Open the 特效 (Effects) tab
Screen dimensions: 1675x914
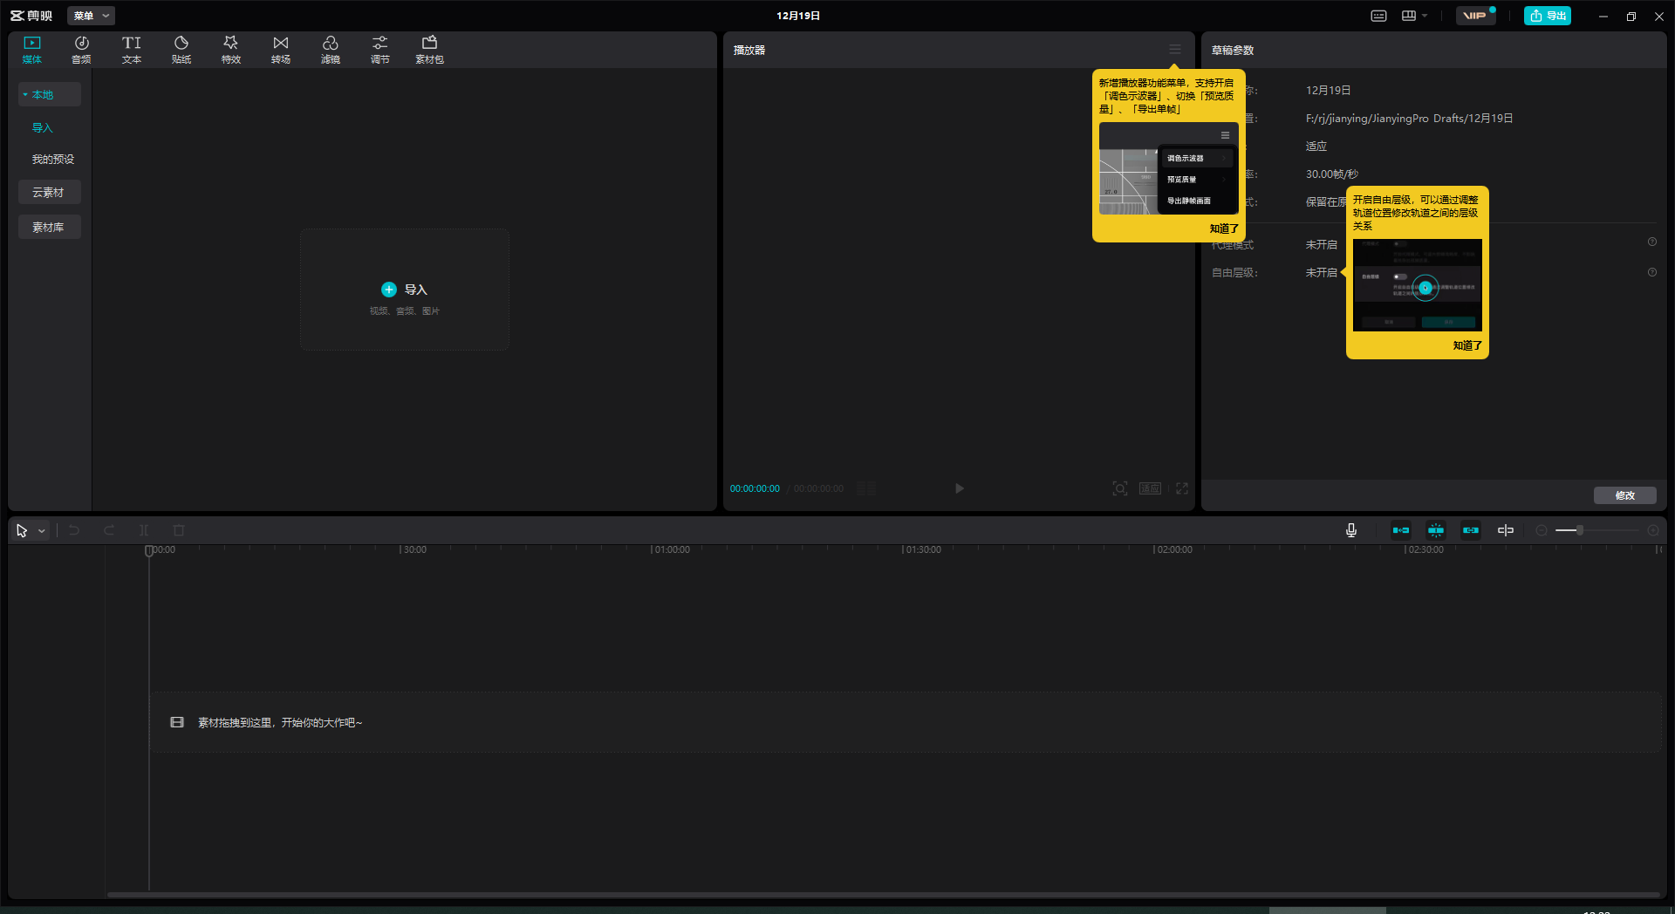point(231,50)
